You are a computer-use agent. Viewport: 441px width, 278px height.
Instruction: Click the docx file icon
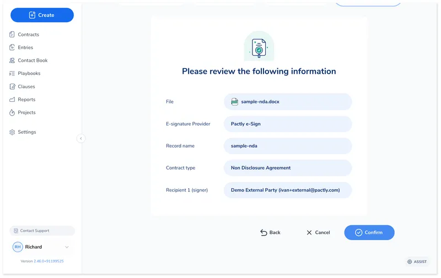pos(235,102)
